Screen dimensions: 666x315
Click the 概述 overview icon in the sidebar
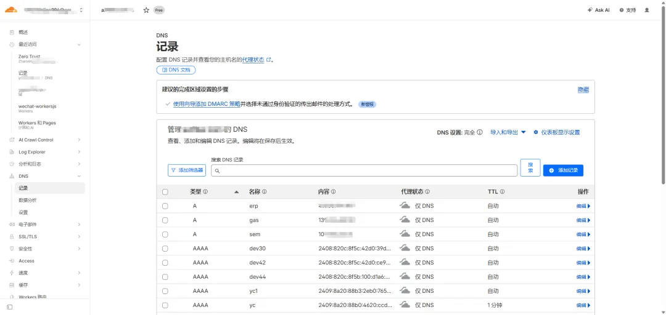[12, 32]
